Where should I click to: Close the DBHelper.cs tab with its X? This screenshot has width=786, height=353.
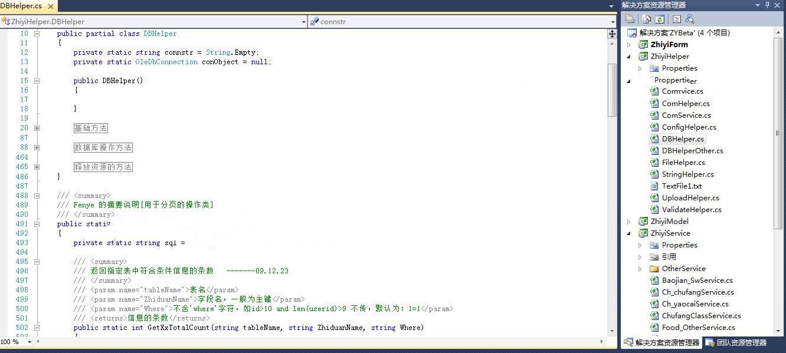coord(51,6)
